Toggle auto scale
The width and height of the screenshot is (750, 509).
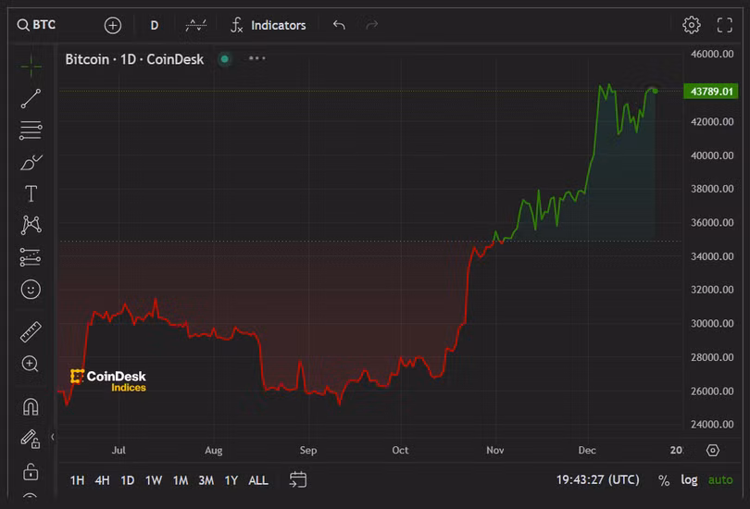point(720,479)
